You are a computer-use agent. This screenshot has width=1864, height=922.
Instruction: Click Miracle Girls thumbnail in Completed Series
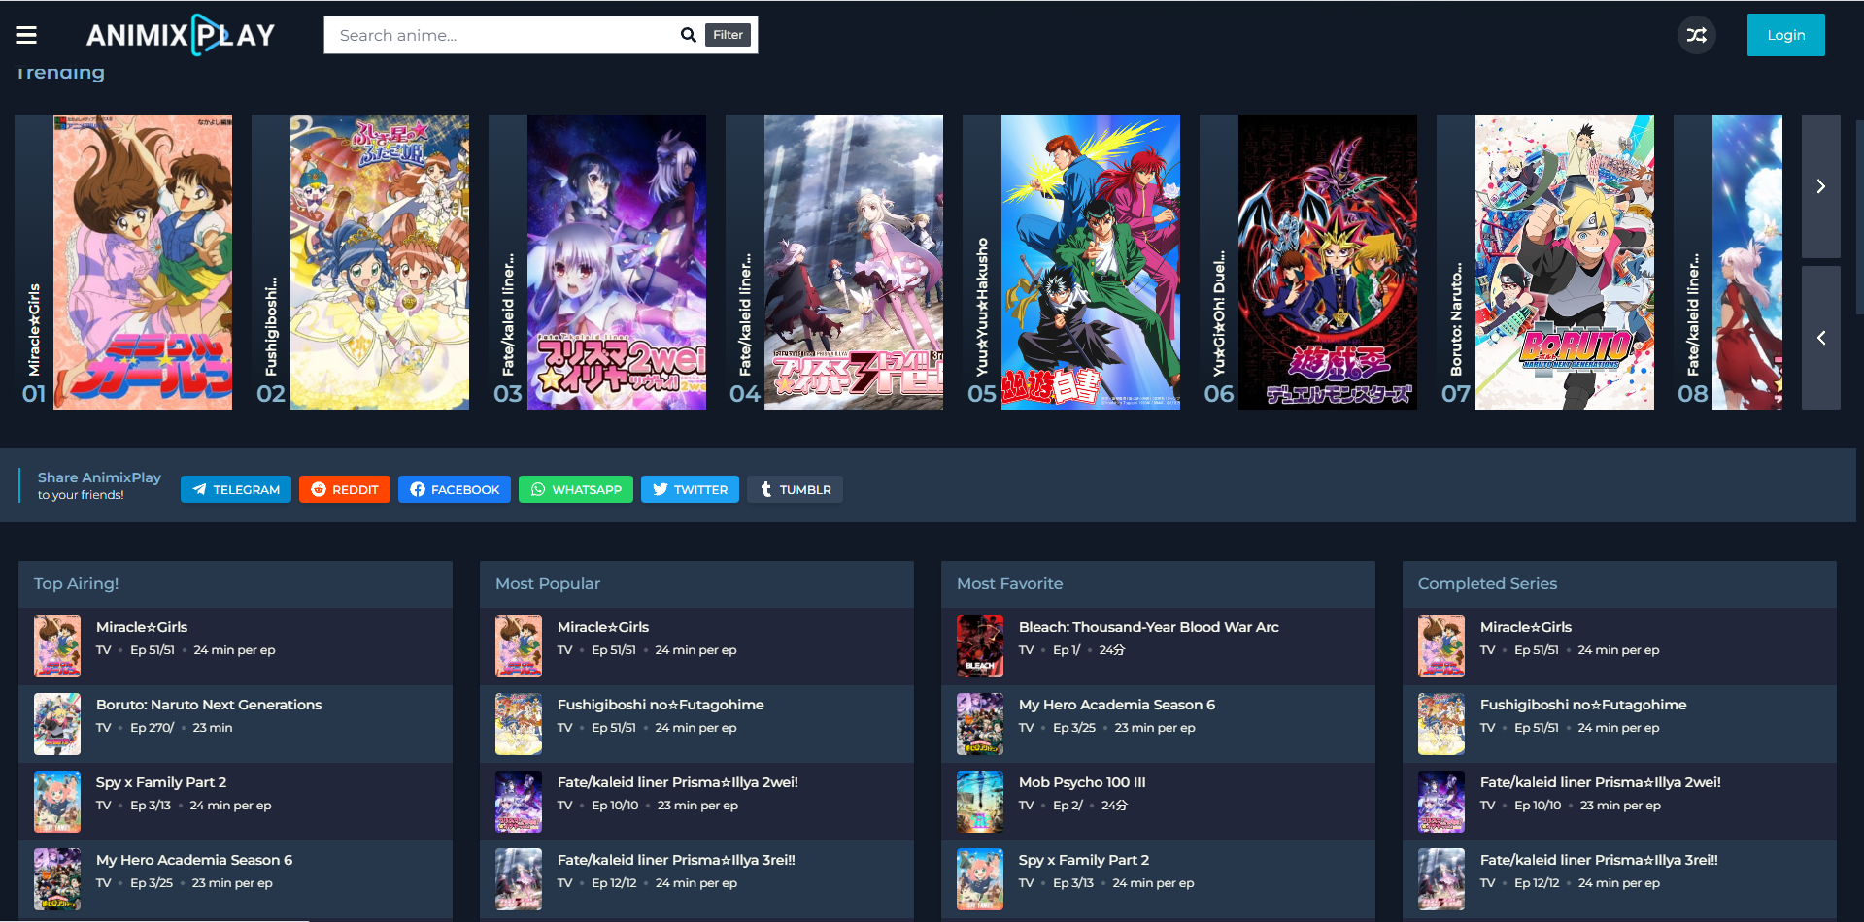tap(1441, 646)
